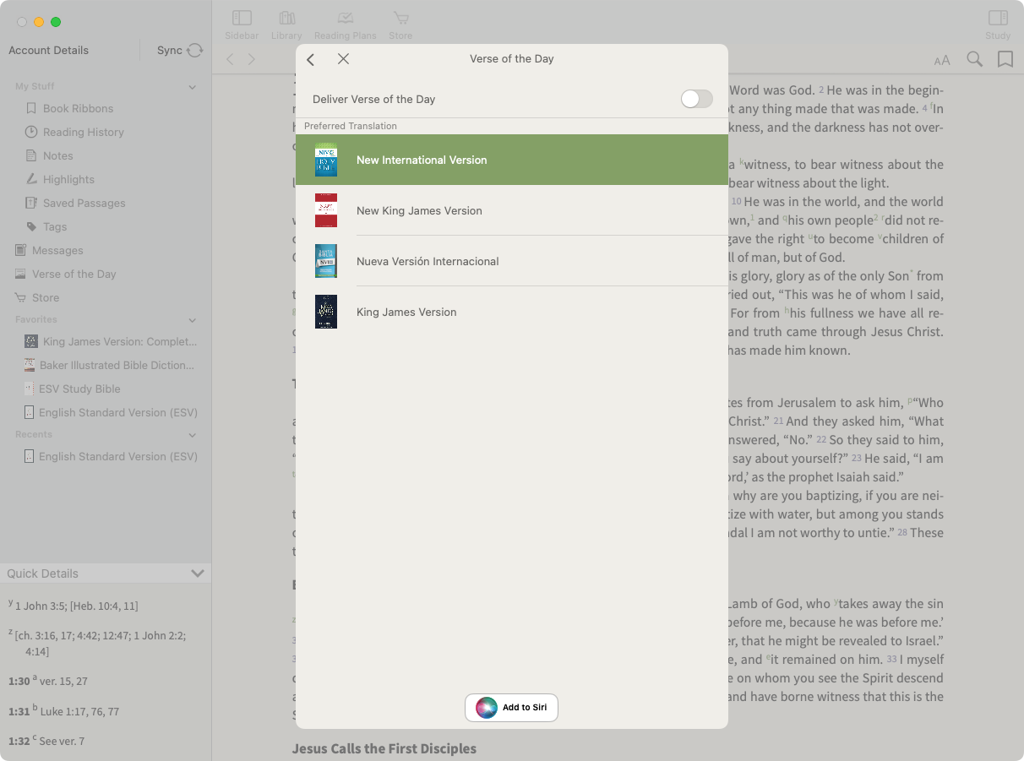
Task: Collapse the Quick Details panel
Action: click(198, 573)
